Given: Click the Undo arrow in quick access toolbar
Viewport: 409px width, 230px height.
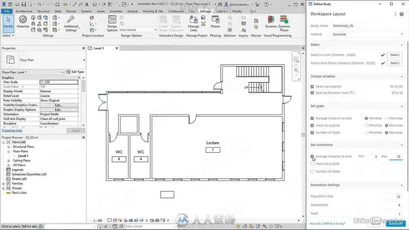Looking at the screenshot, I should (39, 4).
